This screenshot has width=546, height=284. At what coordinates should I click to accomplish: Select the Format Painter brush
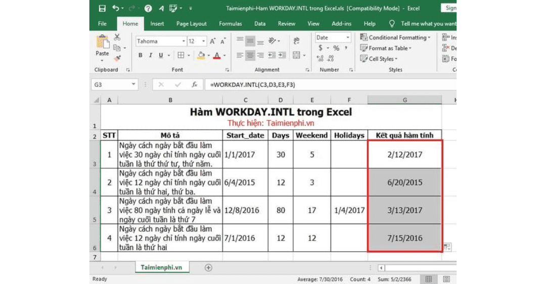coord(117,58)
